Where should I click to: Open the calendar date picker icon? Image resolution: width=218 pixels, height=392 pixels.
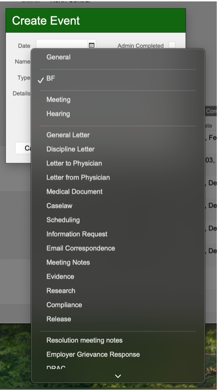[x=92, y=45]
